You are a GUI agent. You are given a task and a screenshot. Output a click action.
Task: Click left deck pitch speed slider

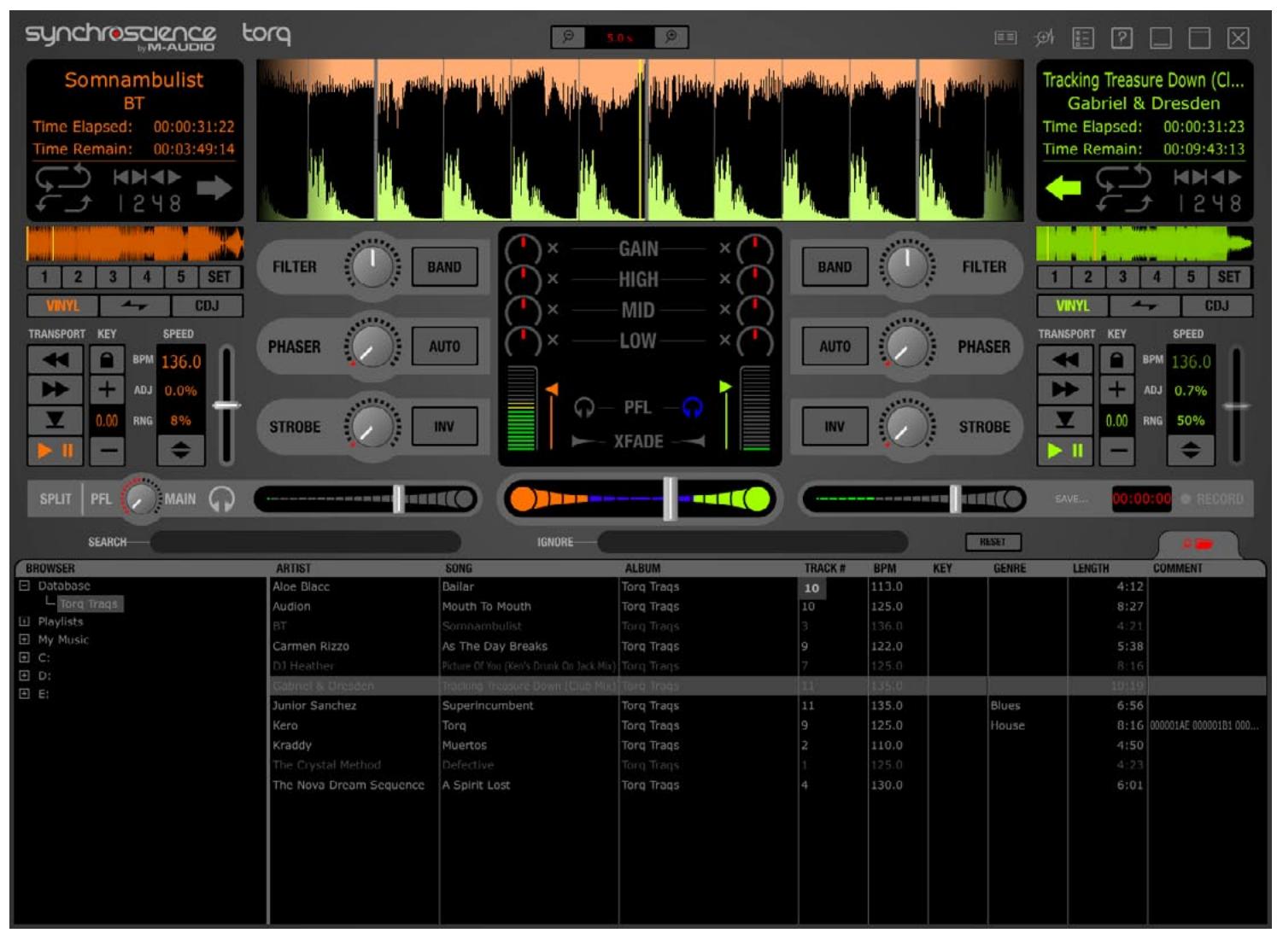226,405
